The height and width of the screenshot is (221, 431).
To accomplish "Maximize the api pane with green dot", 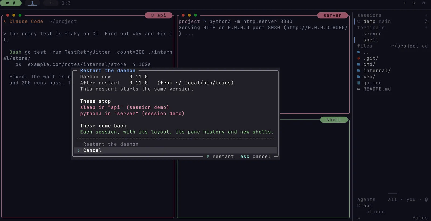I will 20,15.
